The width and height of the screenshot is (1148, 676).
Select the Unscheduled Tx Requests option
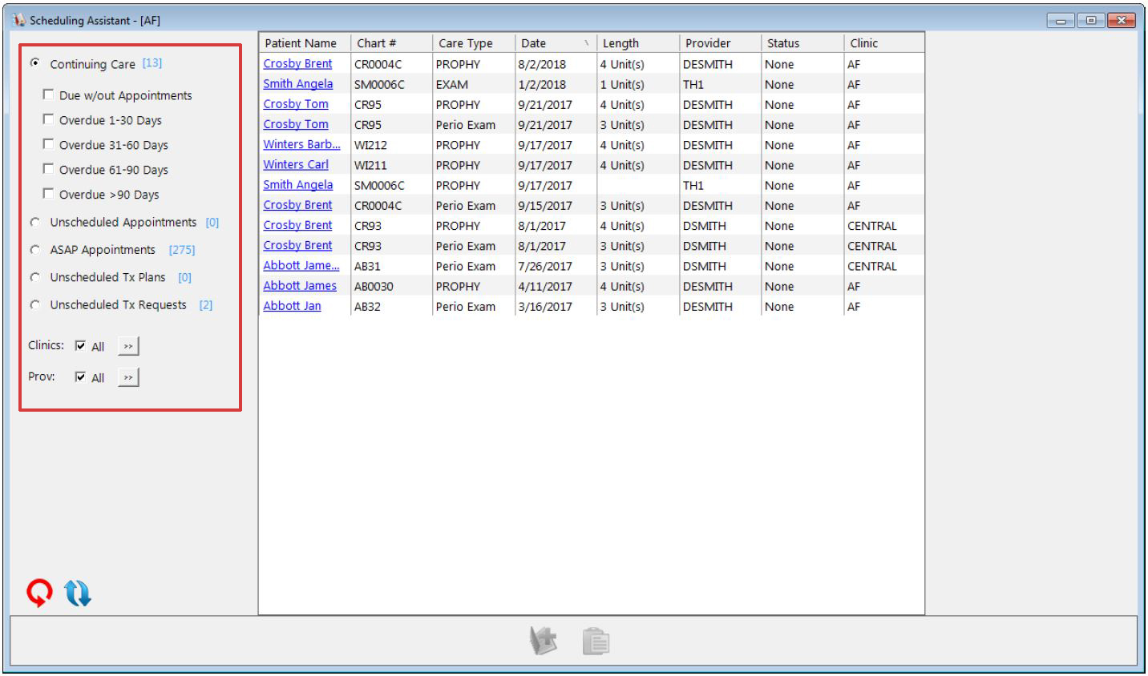click(34, 304)
